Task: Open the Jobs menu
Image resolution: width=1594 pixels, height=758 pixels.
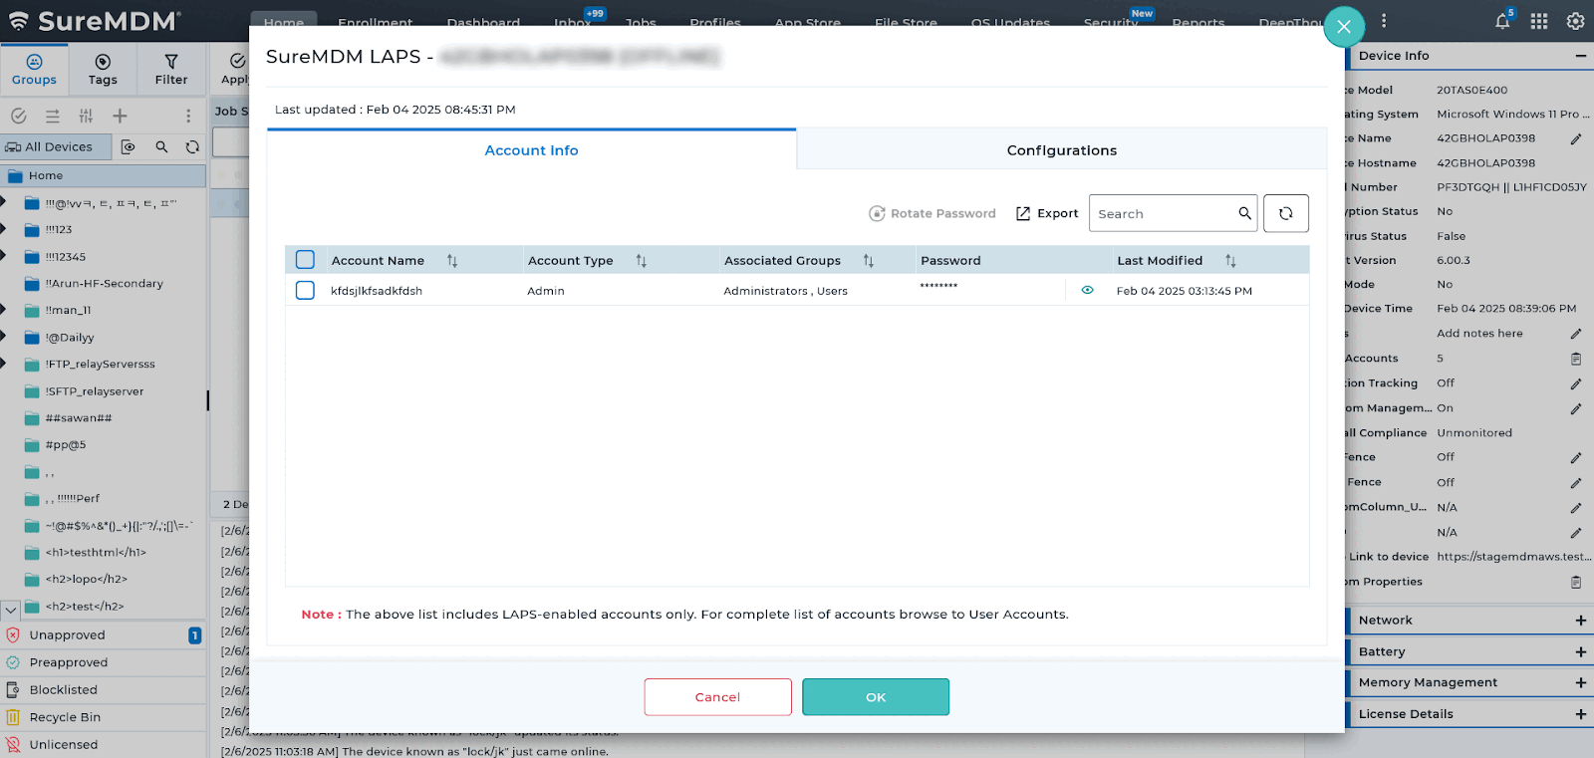Action: (x=641, y=22)
